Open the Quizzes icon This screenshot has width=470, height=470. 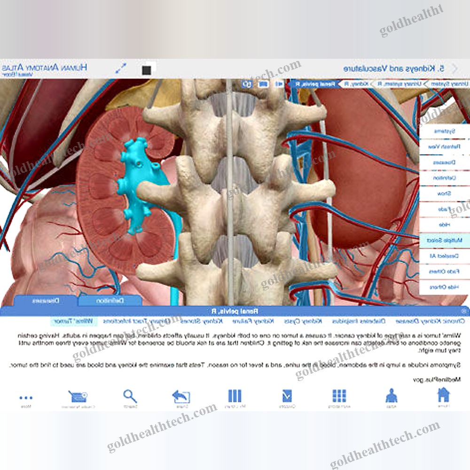pyautogui.click(x=287, y=396)
